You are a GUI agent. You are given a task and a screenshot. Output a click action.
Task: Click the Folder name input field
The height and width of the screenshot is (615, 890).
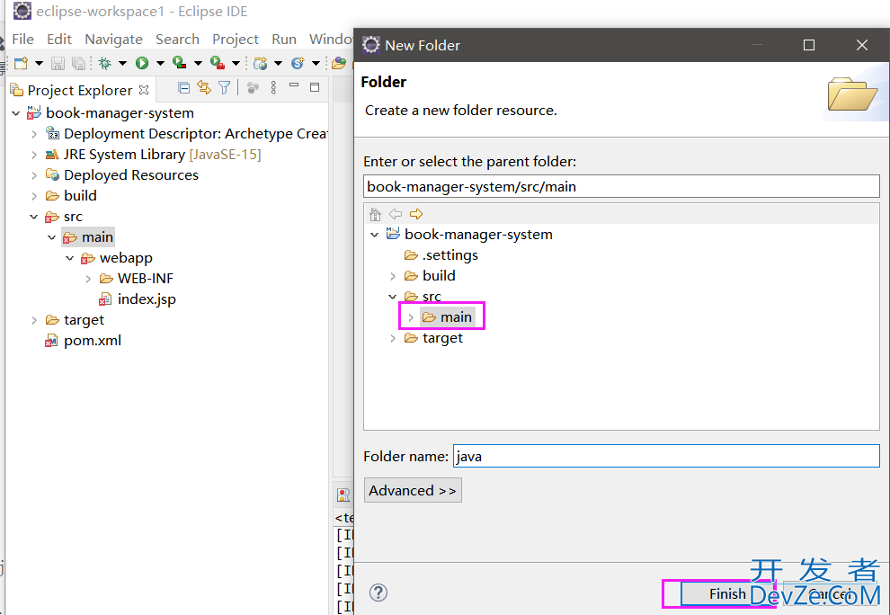(666, 456)
